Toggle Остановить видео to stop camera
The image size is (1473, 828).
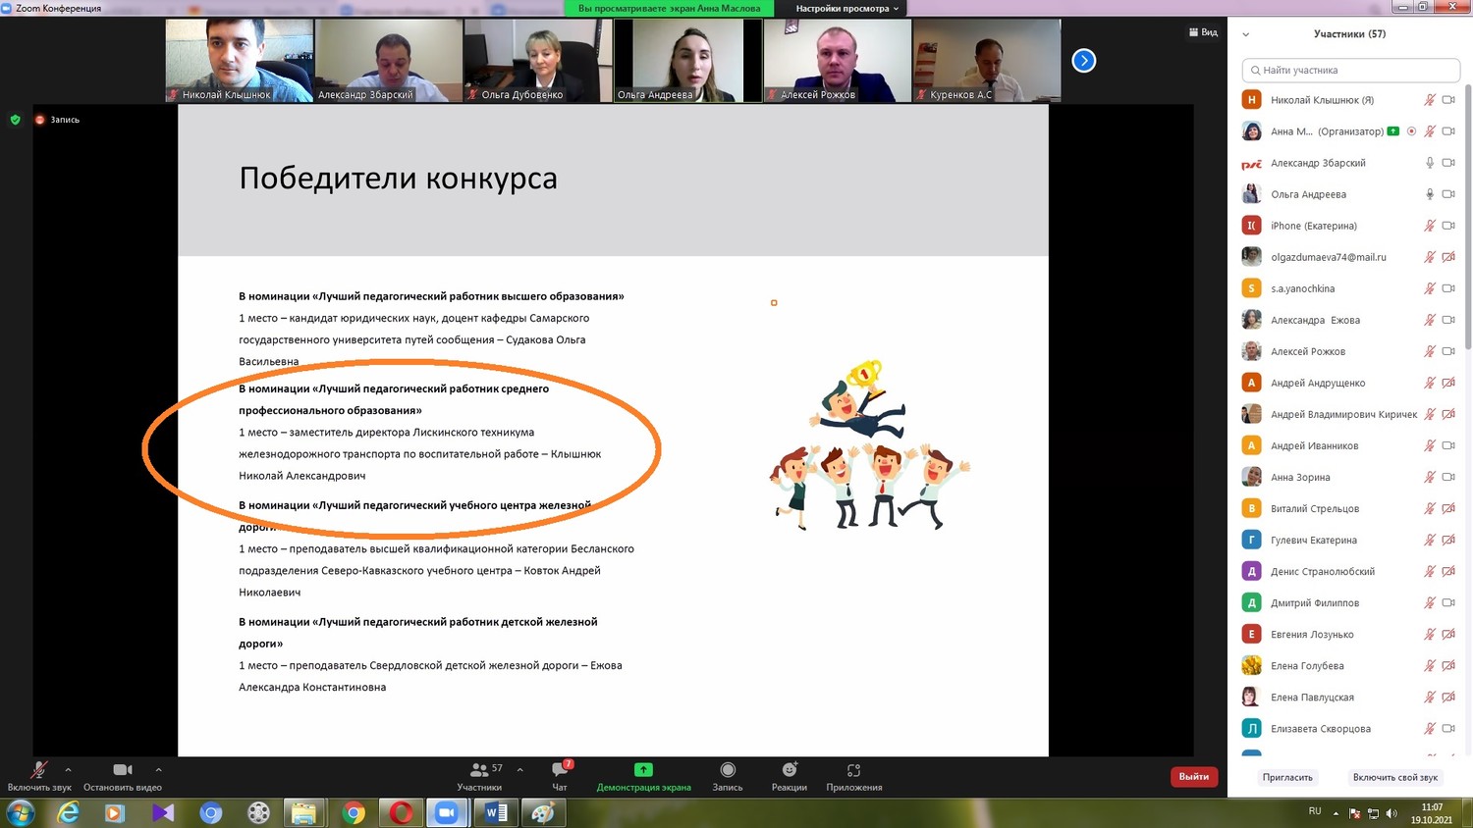[123, 776]
